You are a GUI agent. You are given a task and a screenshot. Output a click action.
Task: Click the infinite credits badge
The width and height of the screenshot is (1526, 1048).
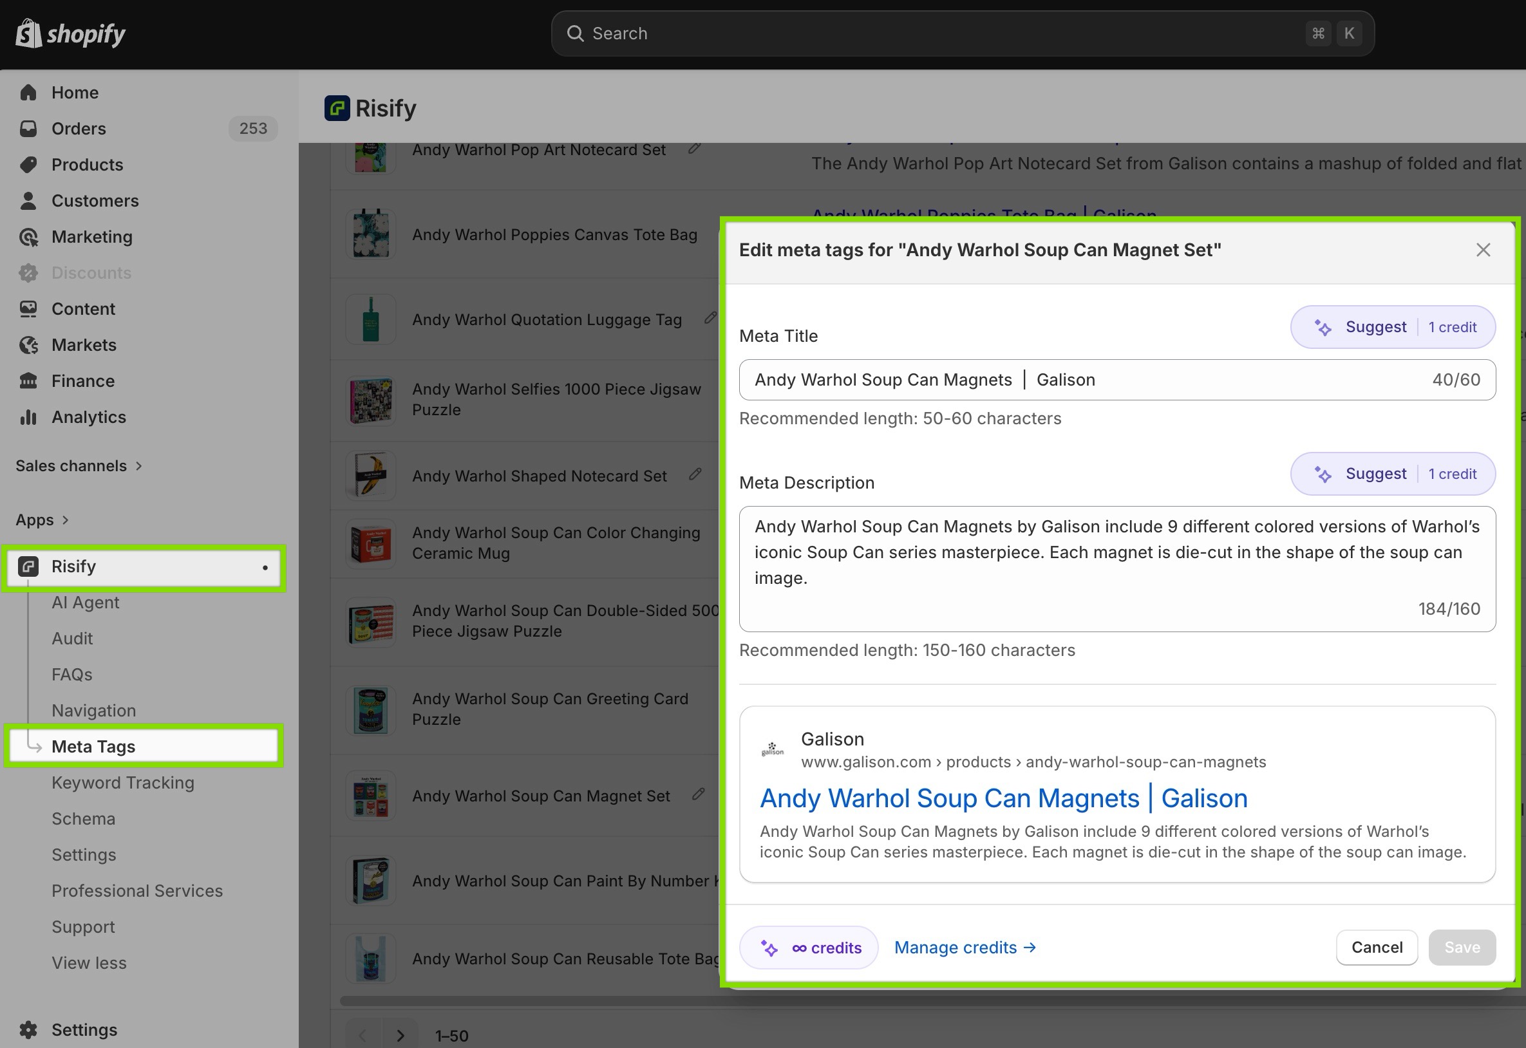(x=808, y=948)
